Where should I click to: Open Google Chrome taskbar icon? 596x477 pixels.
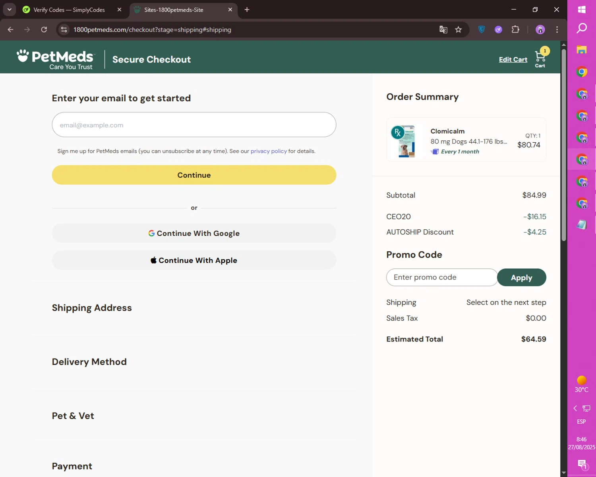click(582, 72)
